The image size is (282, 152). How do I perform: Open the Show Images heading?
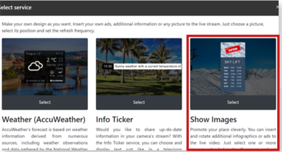click(x=213, y=120)
